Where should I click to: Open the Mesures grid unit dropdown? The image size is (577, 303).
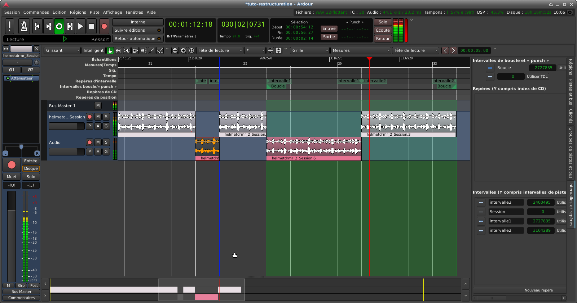361,51
